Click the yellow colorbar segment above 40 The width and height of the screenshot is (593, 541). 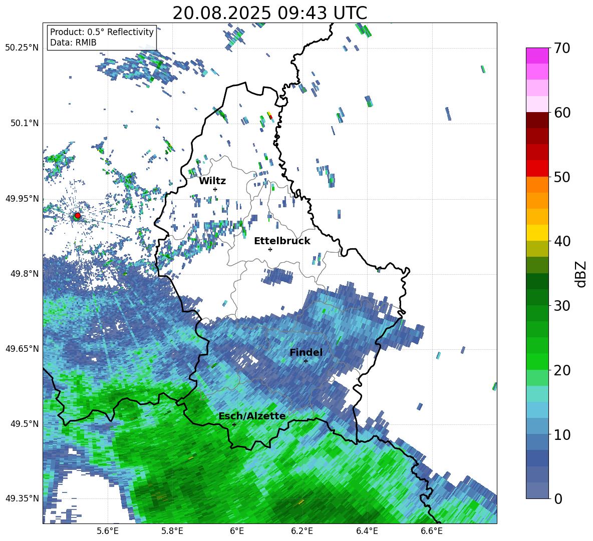coord(537,233)
